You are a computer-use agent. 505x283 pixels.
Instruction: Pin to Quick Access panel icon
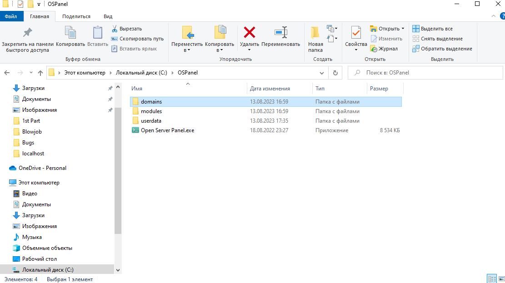pyautogui.click(x=28, y=33)
